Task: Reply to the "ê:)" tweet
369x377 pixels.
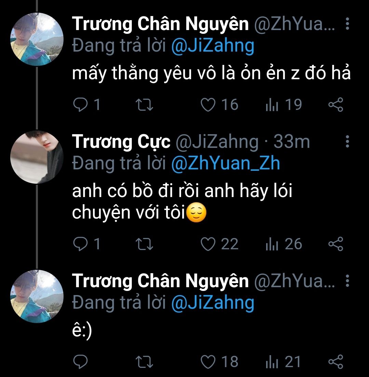Action: pyautogui.click(x=81, y=362)
